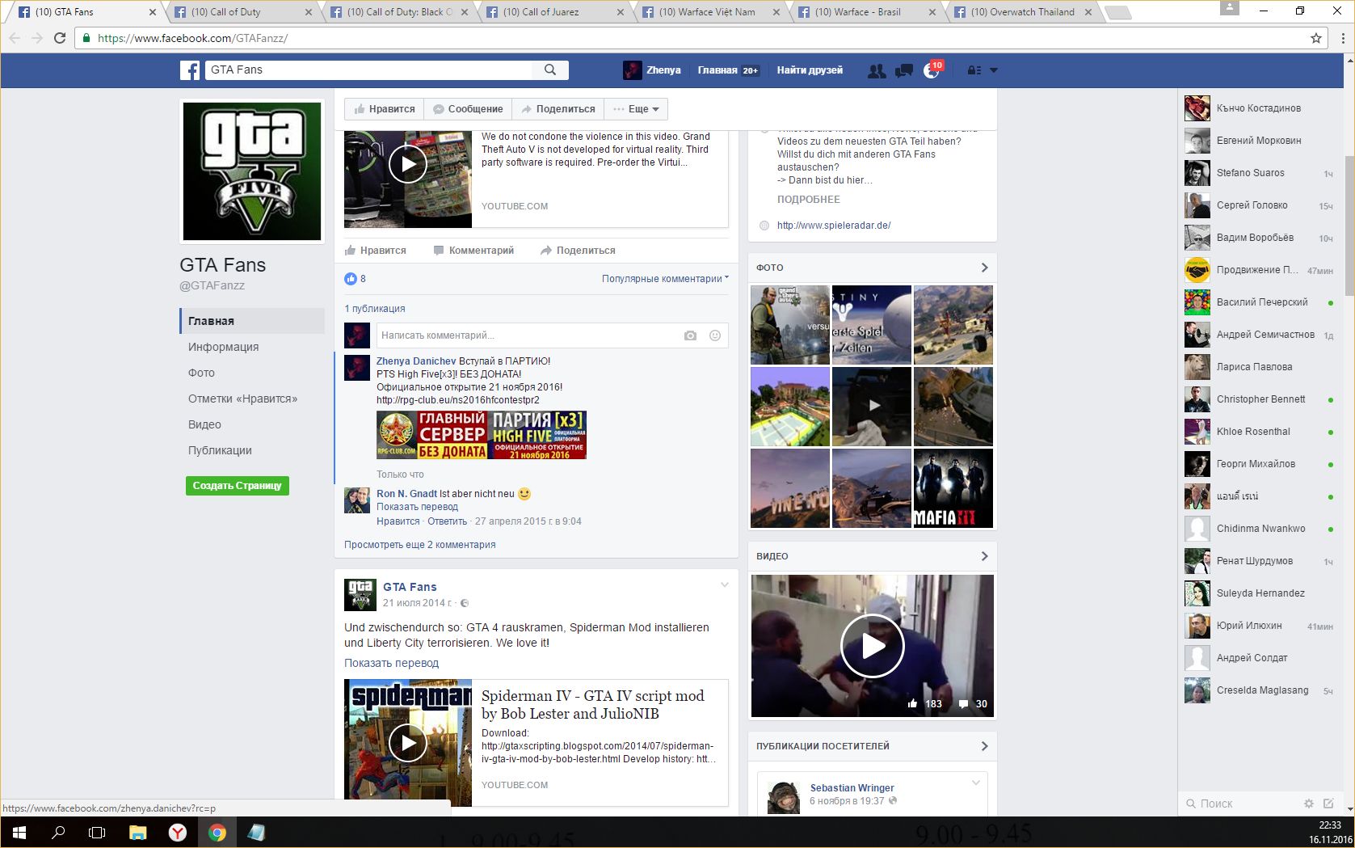Switch to Call of Juarez browser tab
The image size is (1355, 848).
click(x=555, y=12)
